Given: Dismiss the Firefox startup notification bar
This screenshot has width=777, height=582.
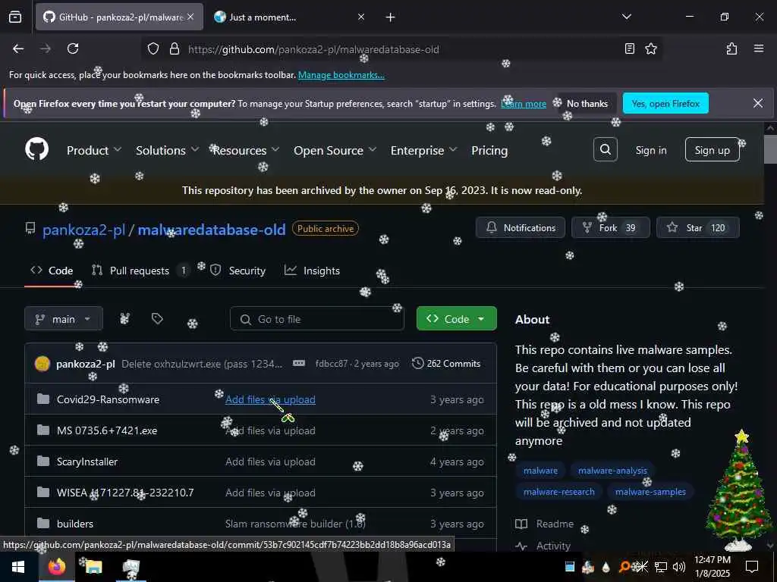Looking at the screenshot, I should 758,103.
